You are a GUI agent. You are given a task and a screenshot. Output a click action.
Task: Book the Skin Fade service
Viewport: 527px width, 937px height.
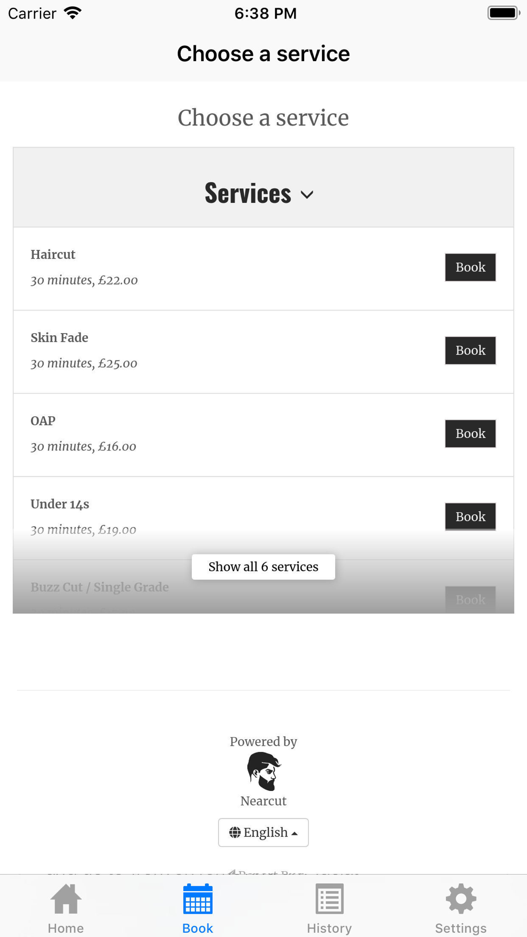pyautogui.click(x=470, y=350)
